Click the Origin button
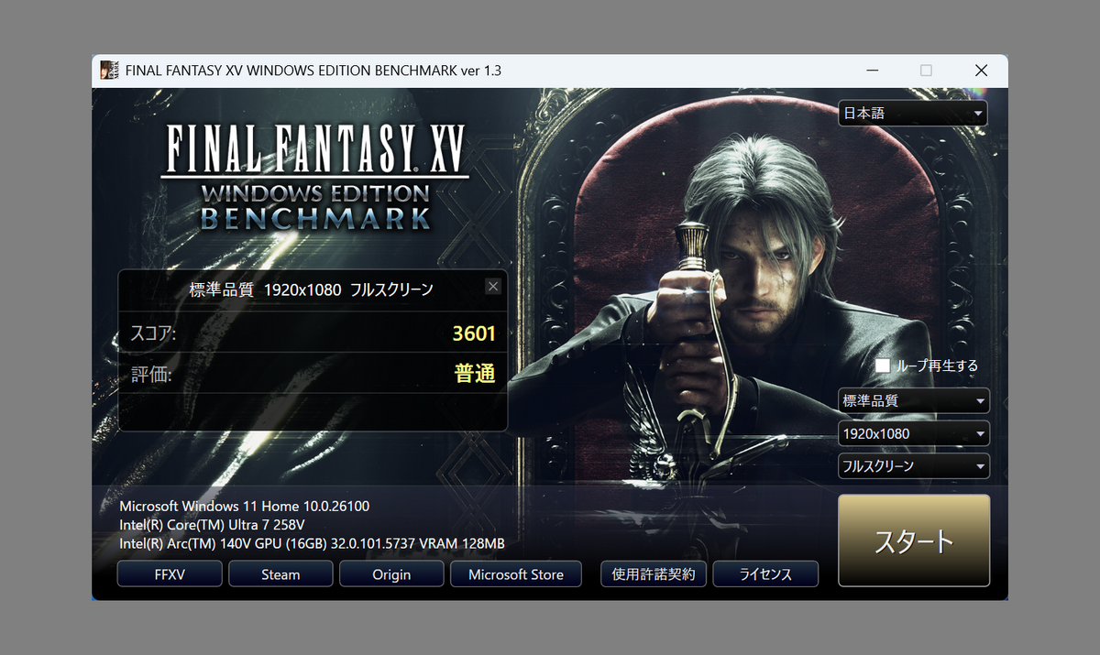The image size is (1100, 655). pos(391,574)
